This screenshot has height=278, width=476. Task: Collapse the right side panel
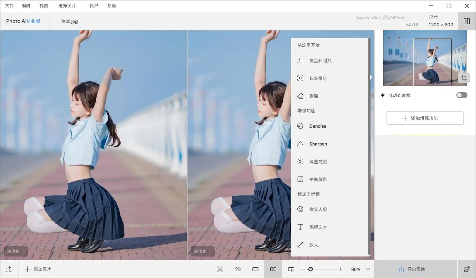tap(467, 21)
